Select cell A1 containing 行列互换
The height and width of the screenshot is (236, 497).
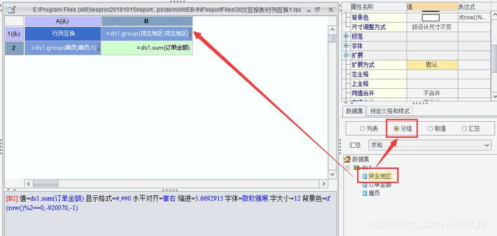click(63, 34)
